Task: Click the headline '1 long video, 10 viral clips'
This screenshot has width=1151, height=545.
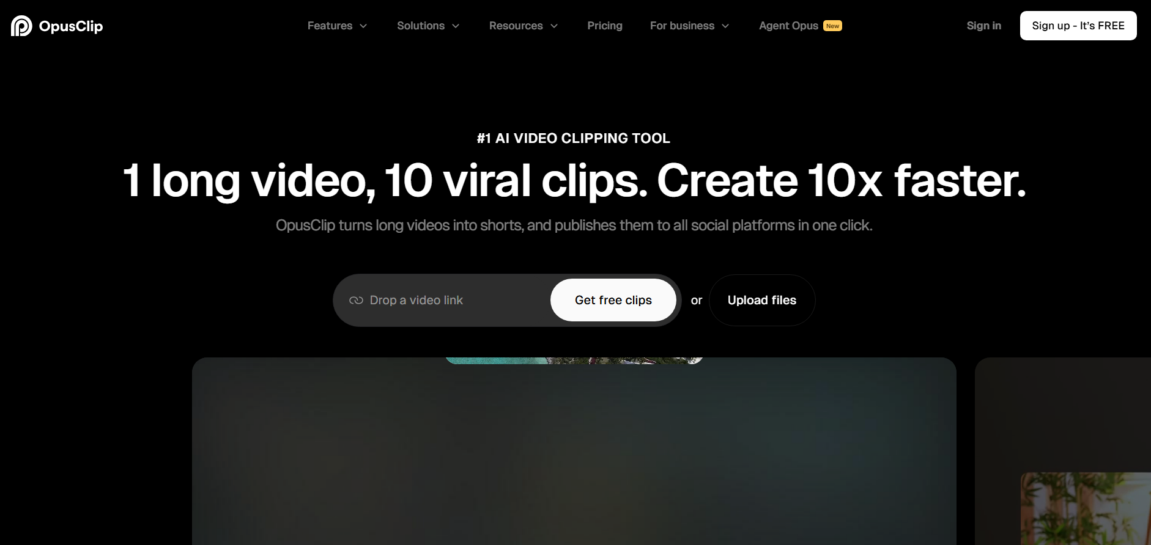Action: pyautogui.click(x=385, y=181)
